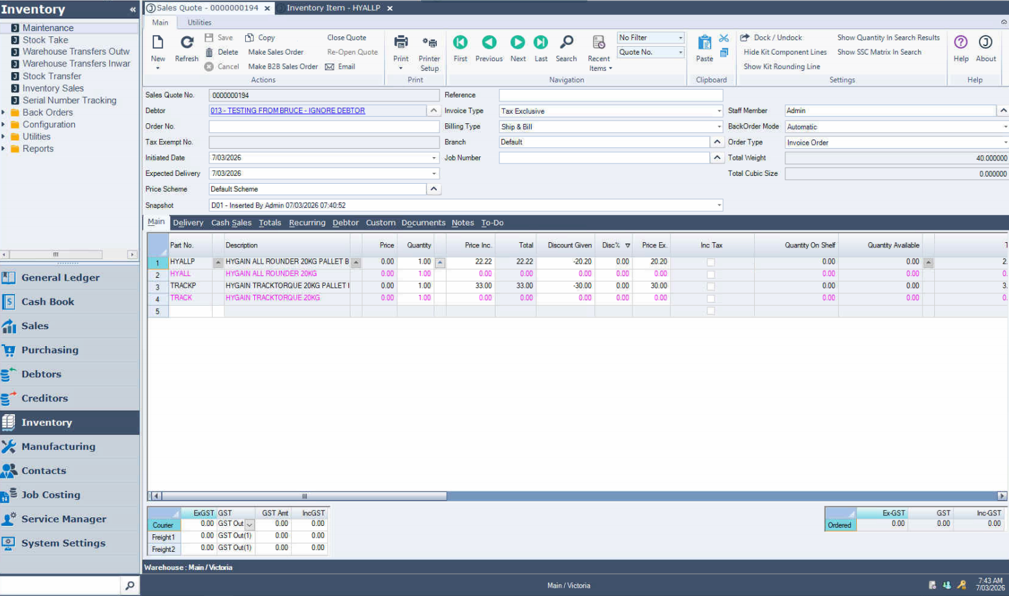Open the Utilities ribbon tab
The height and width of the screenshot is (596, 1009).
[200, 23]
